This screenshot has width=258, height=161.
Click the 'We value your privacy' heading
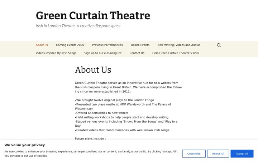pyautogui.click(x=25, y=145)
